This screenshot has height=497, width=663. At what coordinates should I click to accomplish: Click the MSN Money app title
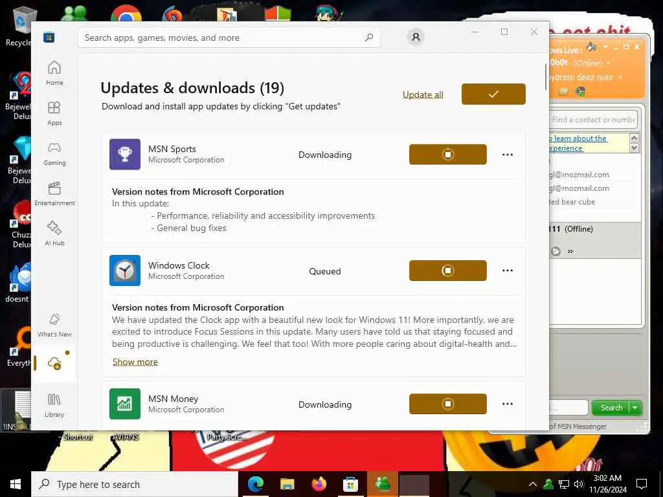pyautogui.click(x=173, y=399)
